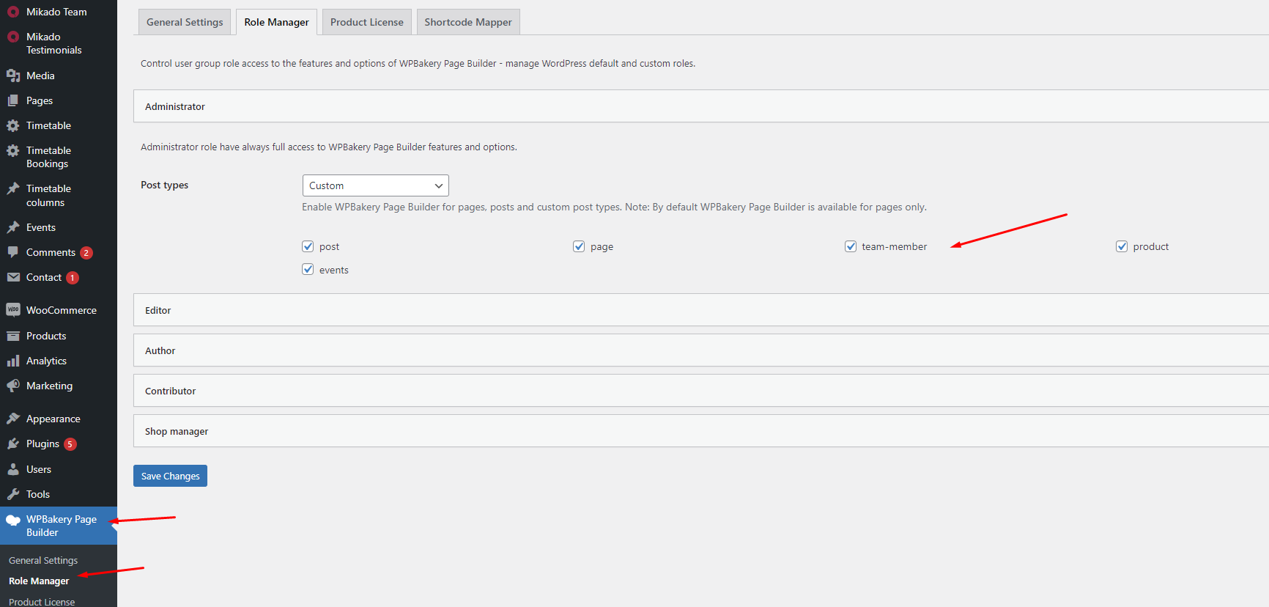Click the Save Changes button
Viewport: 1269px width, 607px height.
170,476
